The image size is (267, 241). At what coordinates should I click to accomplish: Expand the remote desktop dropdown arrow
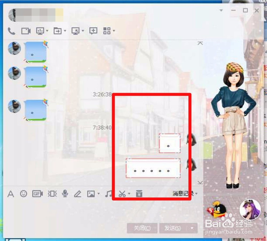(x=83, y=31)
